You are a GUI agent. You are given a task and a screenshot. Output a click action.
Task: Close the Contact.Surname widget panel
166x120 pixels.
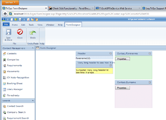(150, 82)
